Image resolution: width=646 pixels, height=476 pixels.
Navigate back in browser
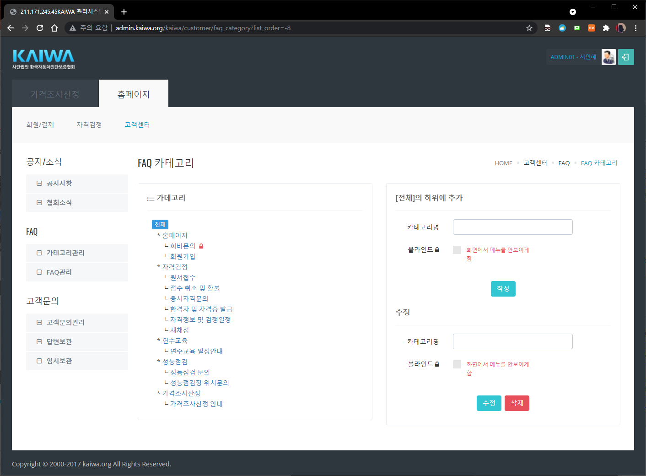[11, 28]
